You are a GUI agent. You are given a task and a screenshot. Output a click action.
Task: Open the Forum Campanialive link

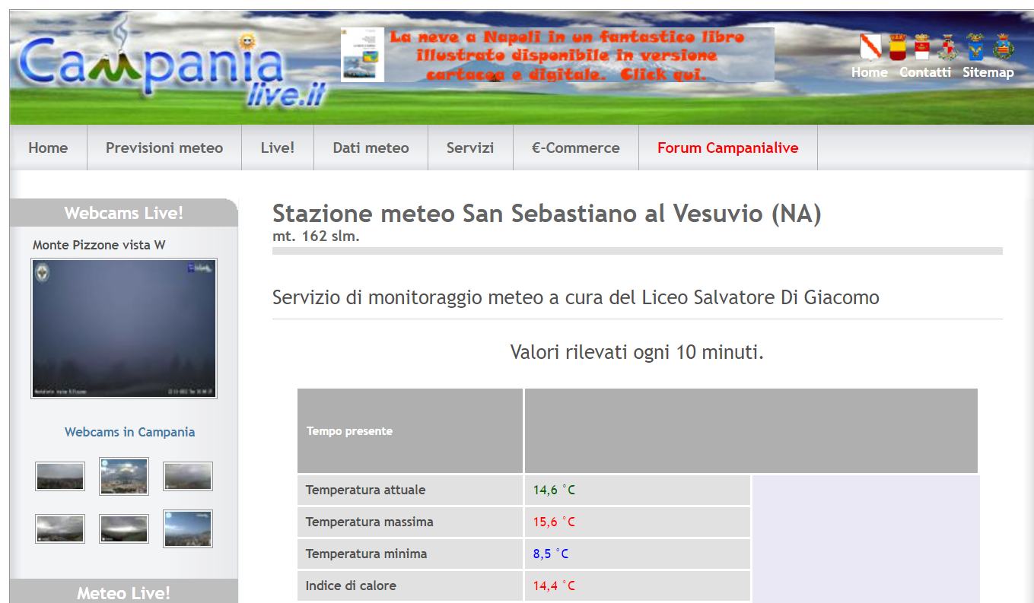pyautogui.click(x=727, y=148)
